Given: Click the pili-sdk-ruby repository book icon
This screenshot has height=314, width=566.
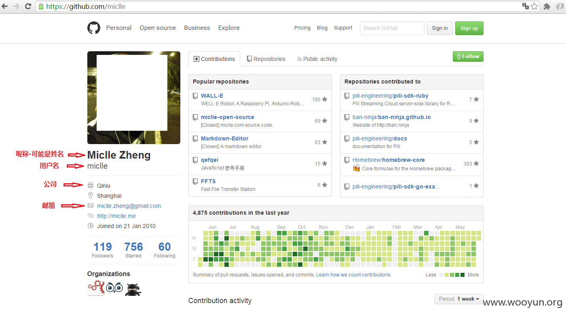Looking at the screenshot, I should [x=347, y=96].
